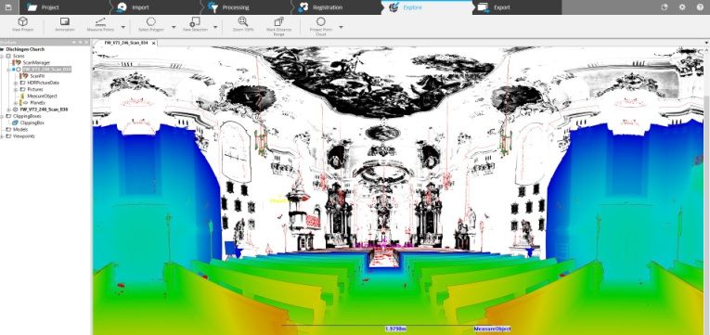Open the Select Polygon dropdown arrow
Image resolution: width=710 pixels, height=335 pixels.
click(174, 27)
